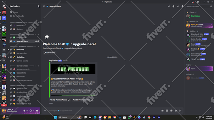Open the Threads icon in channel header
The height and width of the screenshot is (120, 214).
point(169,6)
